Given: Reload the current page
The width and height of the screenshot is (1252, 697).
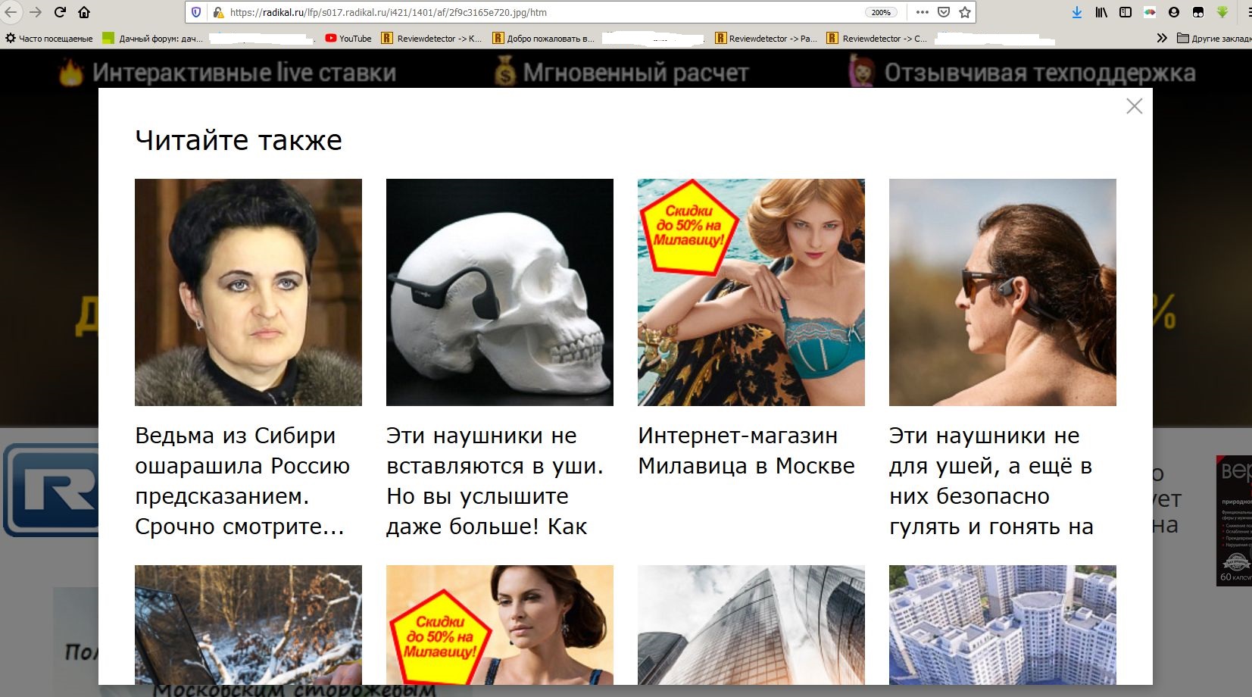Looking at the screenshot, I should coord(60,12).
